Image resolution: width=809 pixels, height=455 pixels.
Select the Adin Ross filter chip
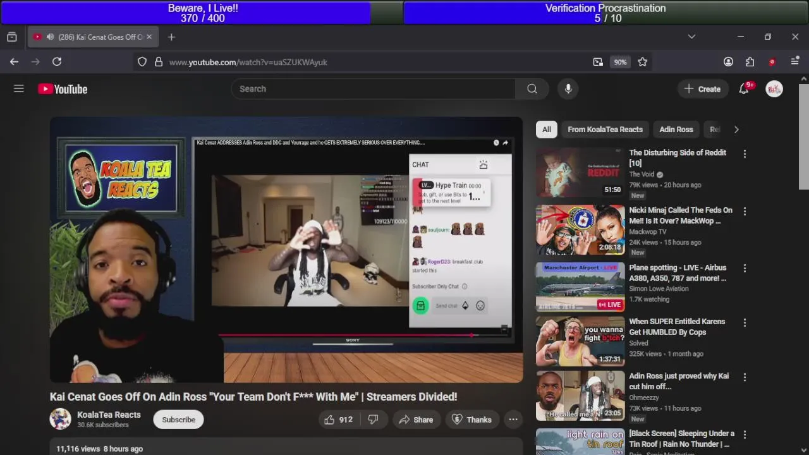pyautogui.click(x=676, y=130)
